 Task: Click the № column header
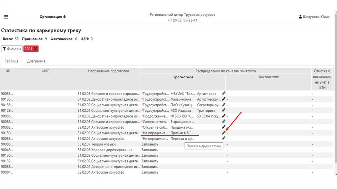click(7, 71)
